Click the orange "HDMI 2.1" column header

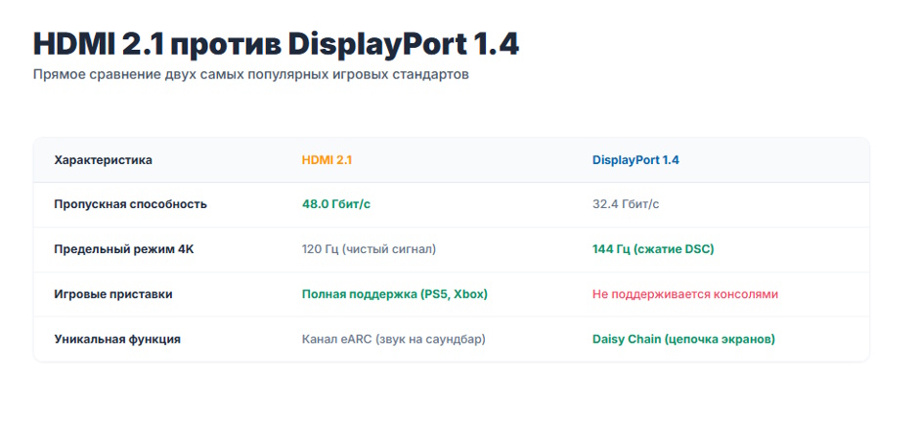328,160
